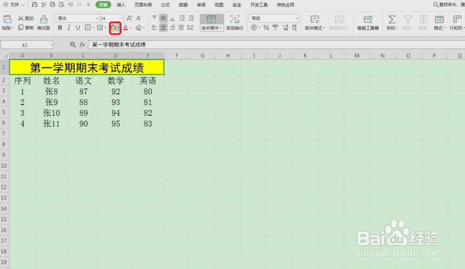The height and width of the screenshot is (269, 465).
Task: Toggle Bold formatting
Action: 60,27
